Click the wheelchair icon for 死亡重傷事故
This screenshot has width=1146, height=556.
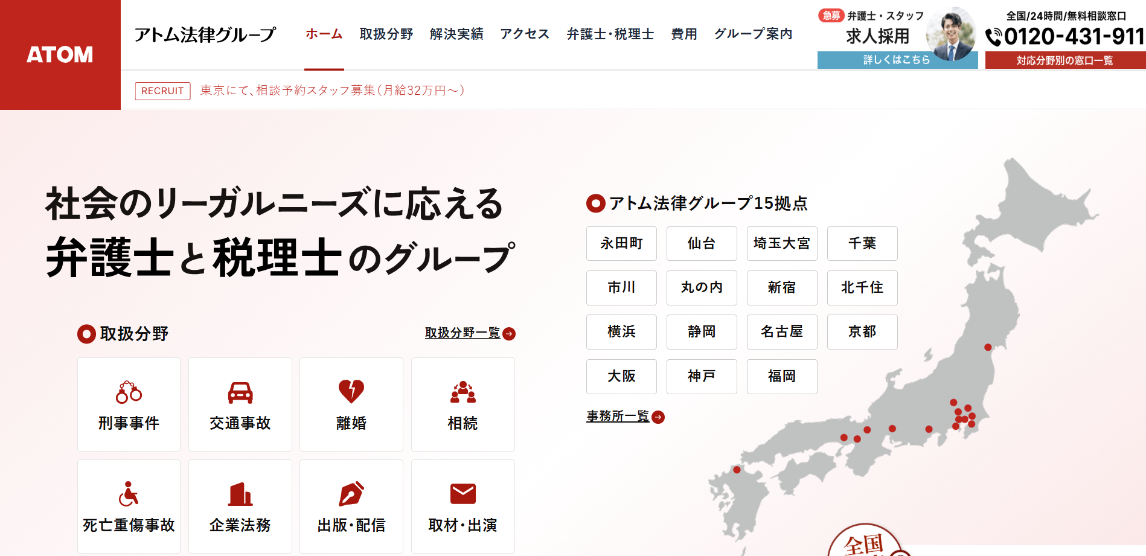(129, 493)
